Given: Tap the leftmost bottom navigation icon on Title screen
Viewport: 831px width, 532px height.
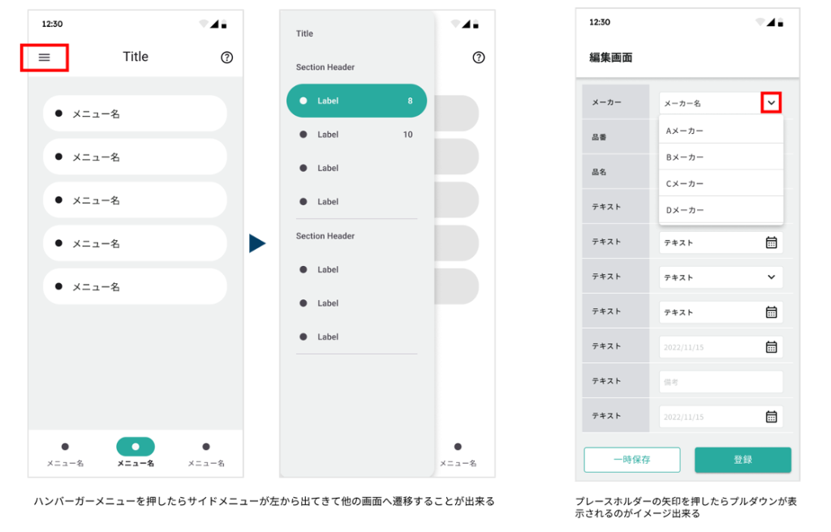Looking at the screenshot, I should point(65,447).
